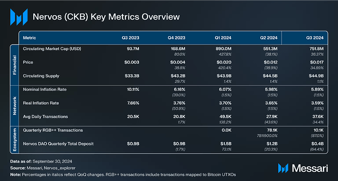Click the Network section label
The width and height of the screenshot is (338, 181).
pyautogui.click(x=15, y=106)
